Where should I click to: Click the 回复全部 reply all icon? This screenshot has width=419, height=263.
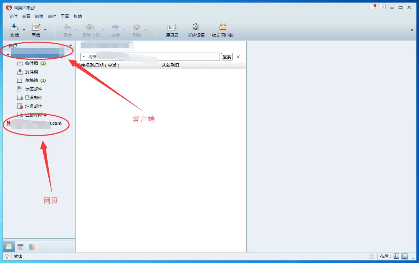pyautogui.click(x=90, y=27)
